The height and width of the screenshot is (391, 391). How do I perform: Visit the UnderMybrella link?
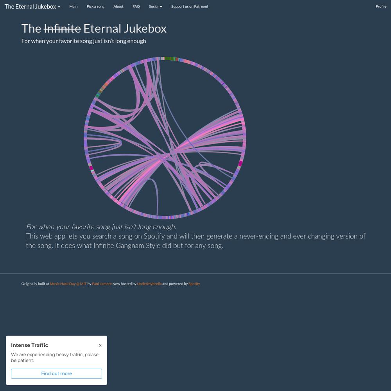149,283
